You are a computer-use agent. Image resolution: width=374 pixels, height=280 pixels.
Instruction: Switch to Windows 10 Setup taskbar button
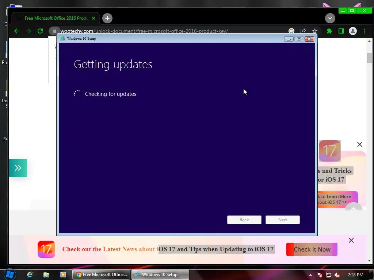(160, 275)
